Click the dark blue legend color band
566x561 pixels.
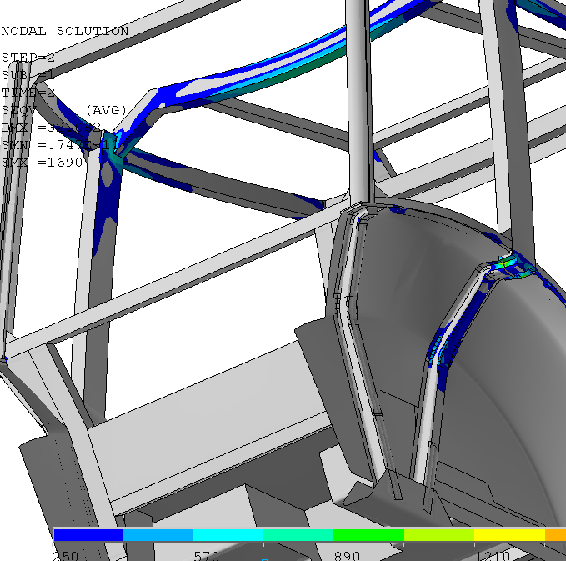(x=88, y=534)
